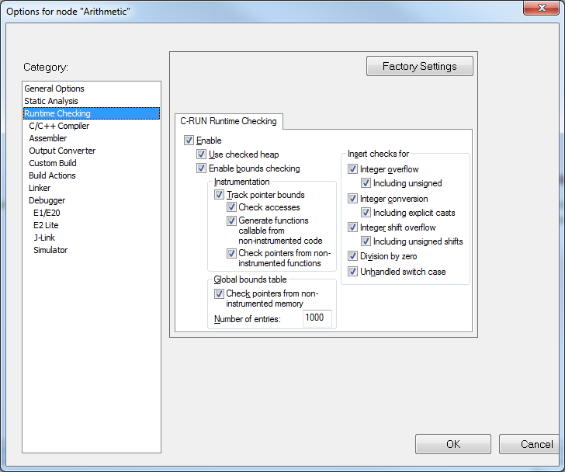Select J-Link under Debugger

coord(44,238)
